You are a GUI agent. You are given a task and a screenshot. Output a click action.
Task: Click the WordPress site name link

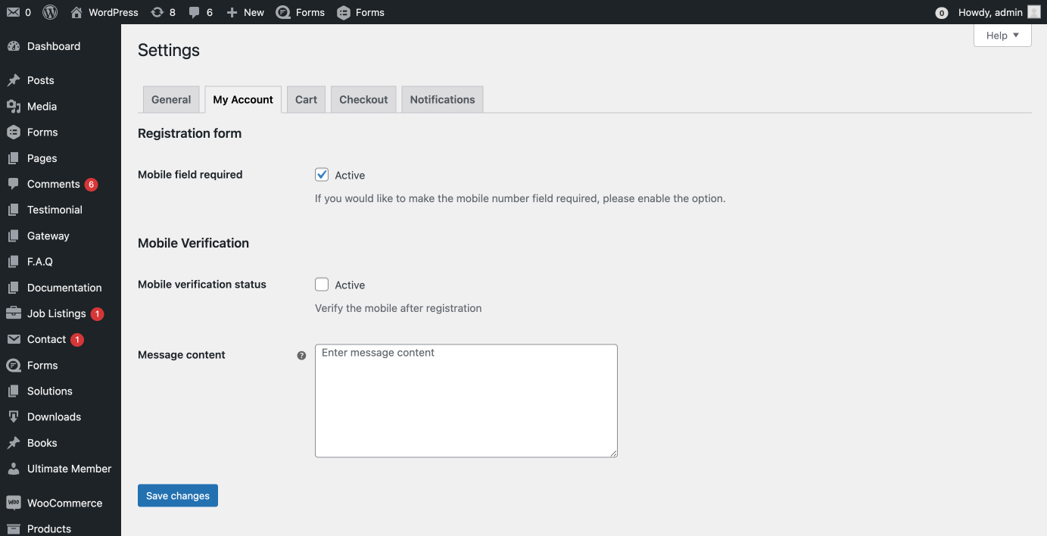(113, 12)
